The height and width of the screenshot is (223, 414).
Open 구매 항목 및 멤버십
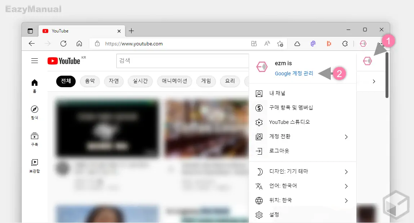(x=303, y=108)
